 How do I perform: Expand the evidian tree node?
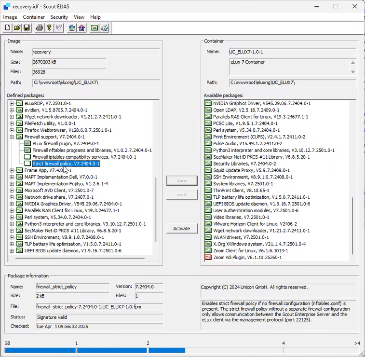(12, 110)
